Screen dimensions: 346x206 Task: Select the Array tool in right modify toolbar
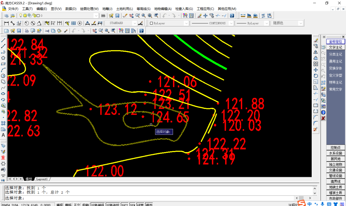coord(316,64)
